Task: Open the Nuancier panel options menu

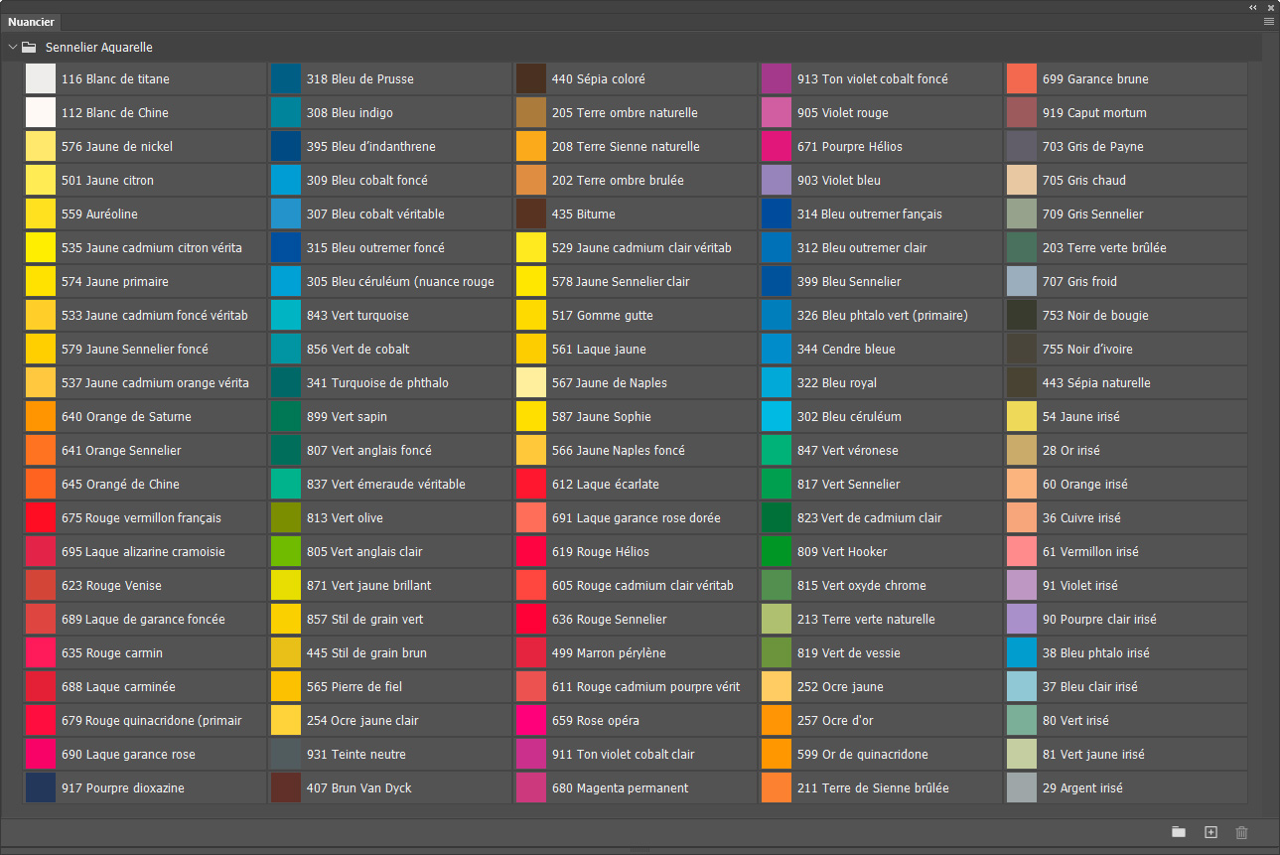Action: 1269,21
